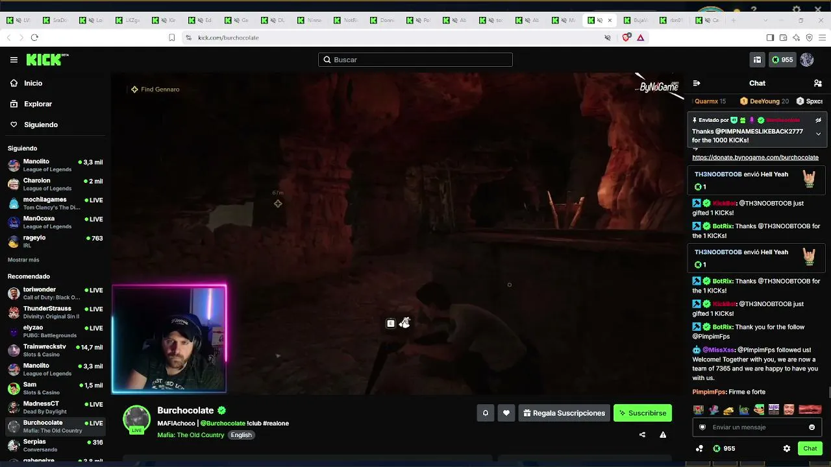Image resolution: width=831 pixels, height=467 pixels.
Task: Switch to the Donni browser tab
Action: click(383, 20)
